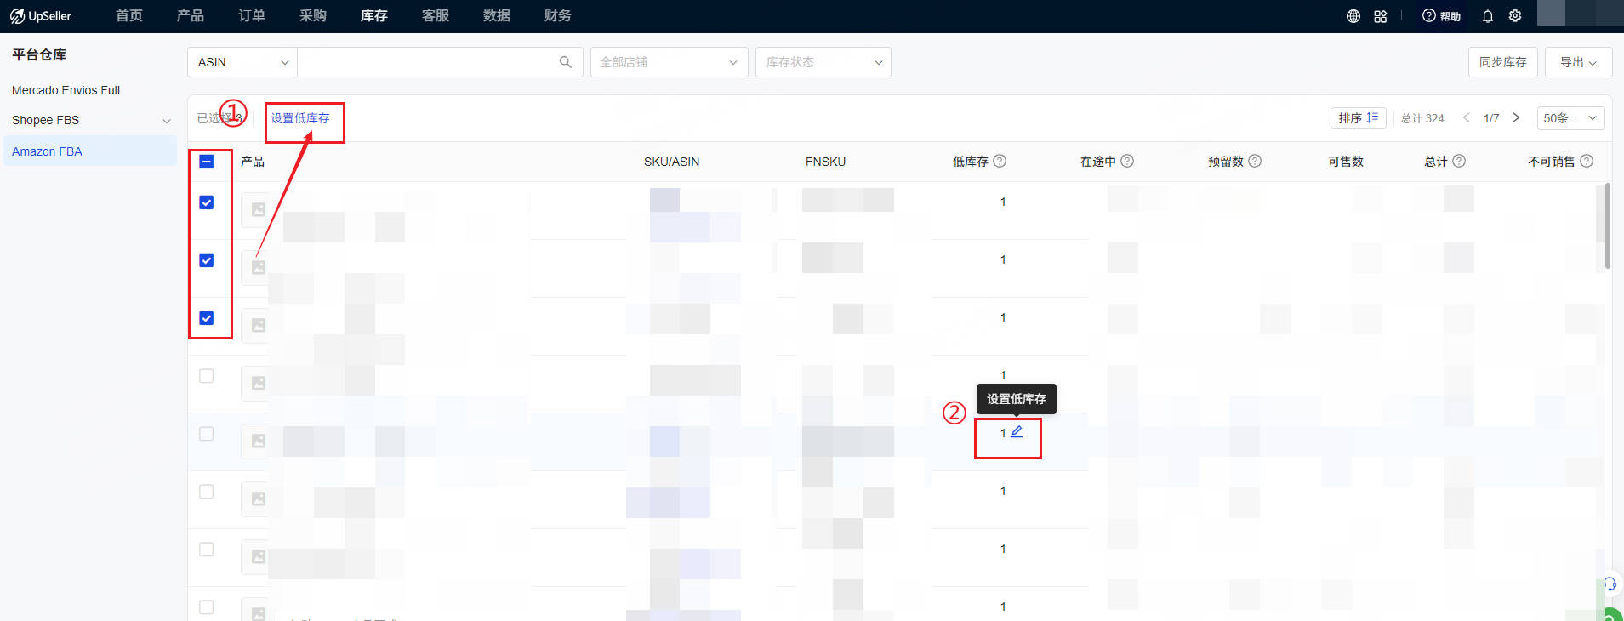This screenshot has height=621, width=1624.
Task: Click the fifth row product image placeholder
Action: 259,441
